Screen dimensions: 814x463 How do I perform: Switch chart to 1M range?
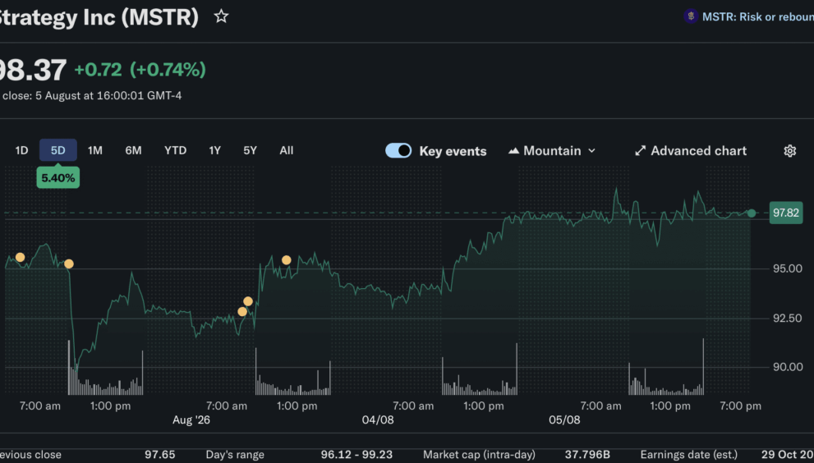pos(95,150)
